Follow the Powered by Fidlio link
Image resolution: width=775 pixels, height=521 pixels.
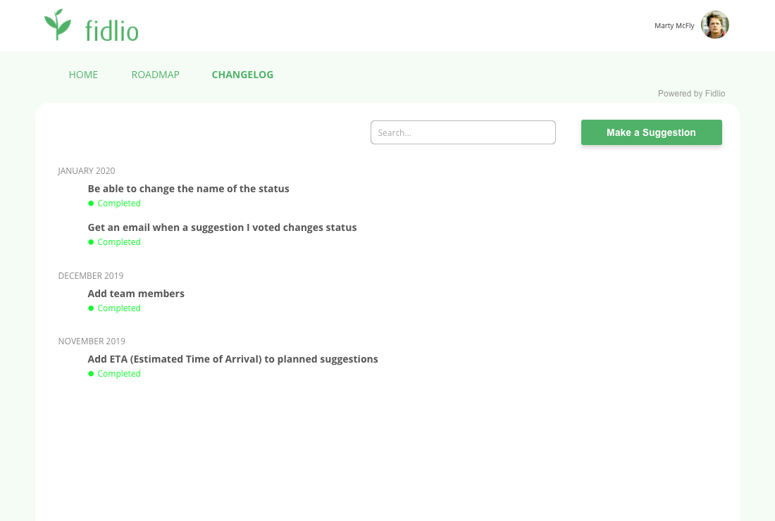690,94
